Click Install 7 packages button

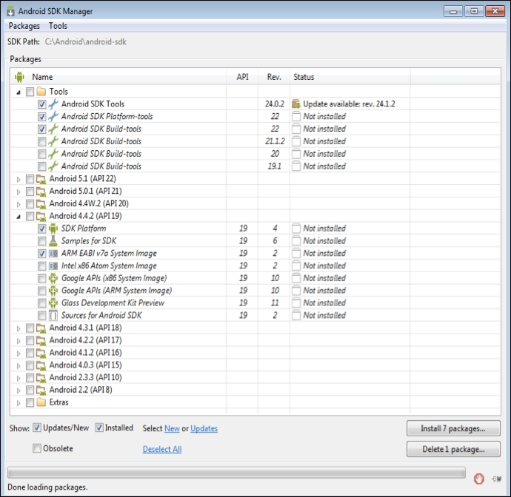click(x=453, y=428)
